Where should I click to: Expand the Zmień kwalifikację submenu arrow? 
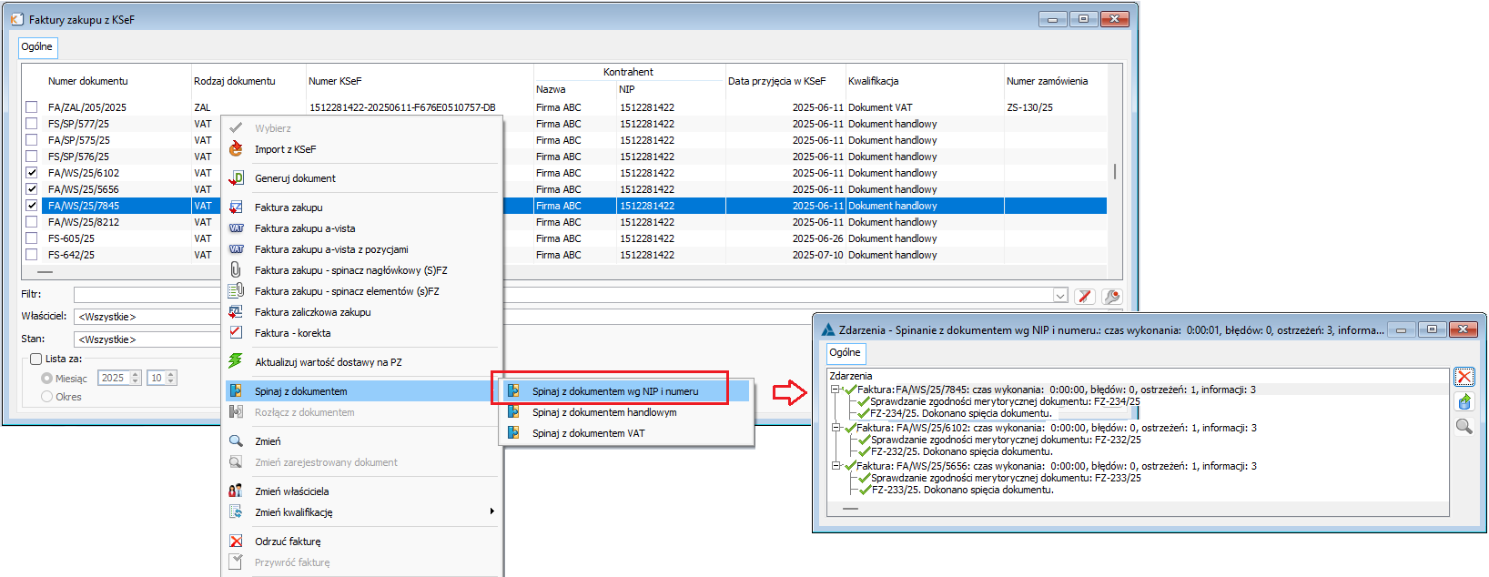click(491, 511)
